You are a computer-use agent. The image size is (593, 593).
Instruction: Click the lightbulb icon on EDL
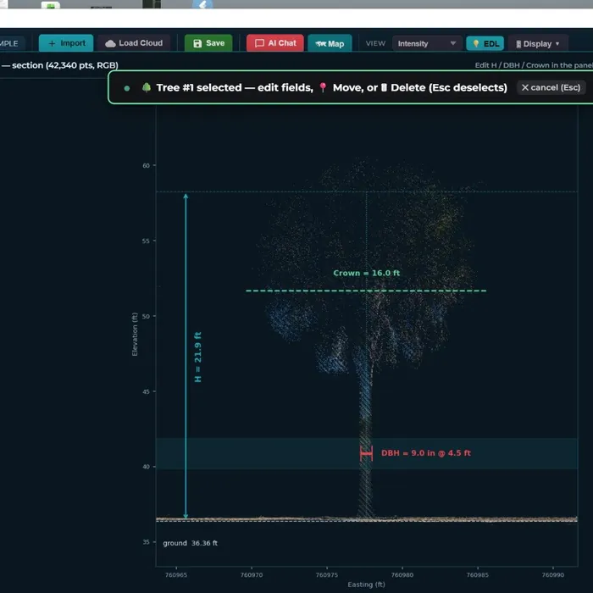[476, 43]
